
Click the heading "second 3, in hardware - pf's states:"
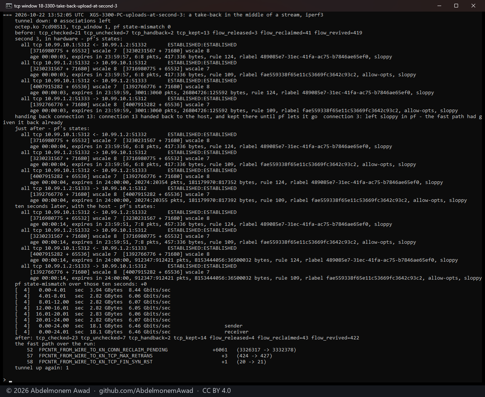[69, 39]
